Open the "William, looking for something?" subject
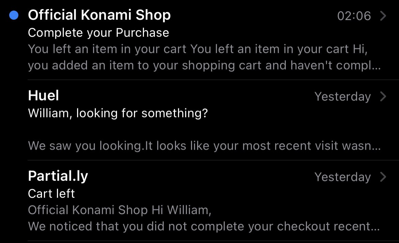399x243 pixels. point(118,113)
